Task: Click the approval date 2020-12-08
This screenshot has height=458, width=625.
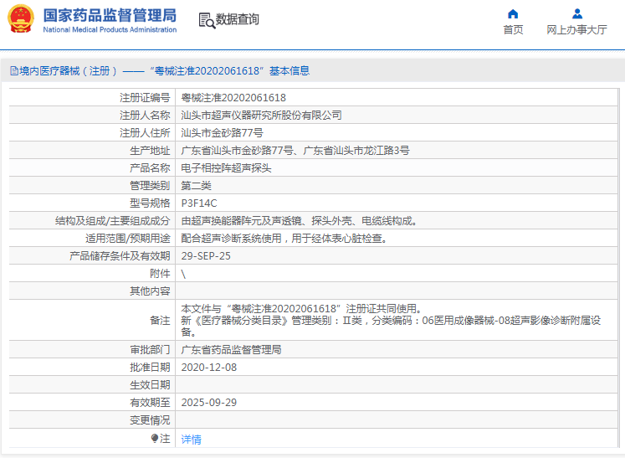Action: [209, 368]
